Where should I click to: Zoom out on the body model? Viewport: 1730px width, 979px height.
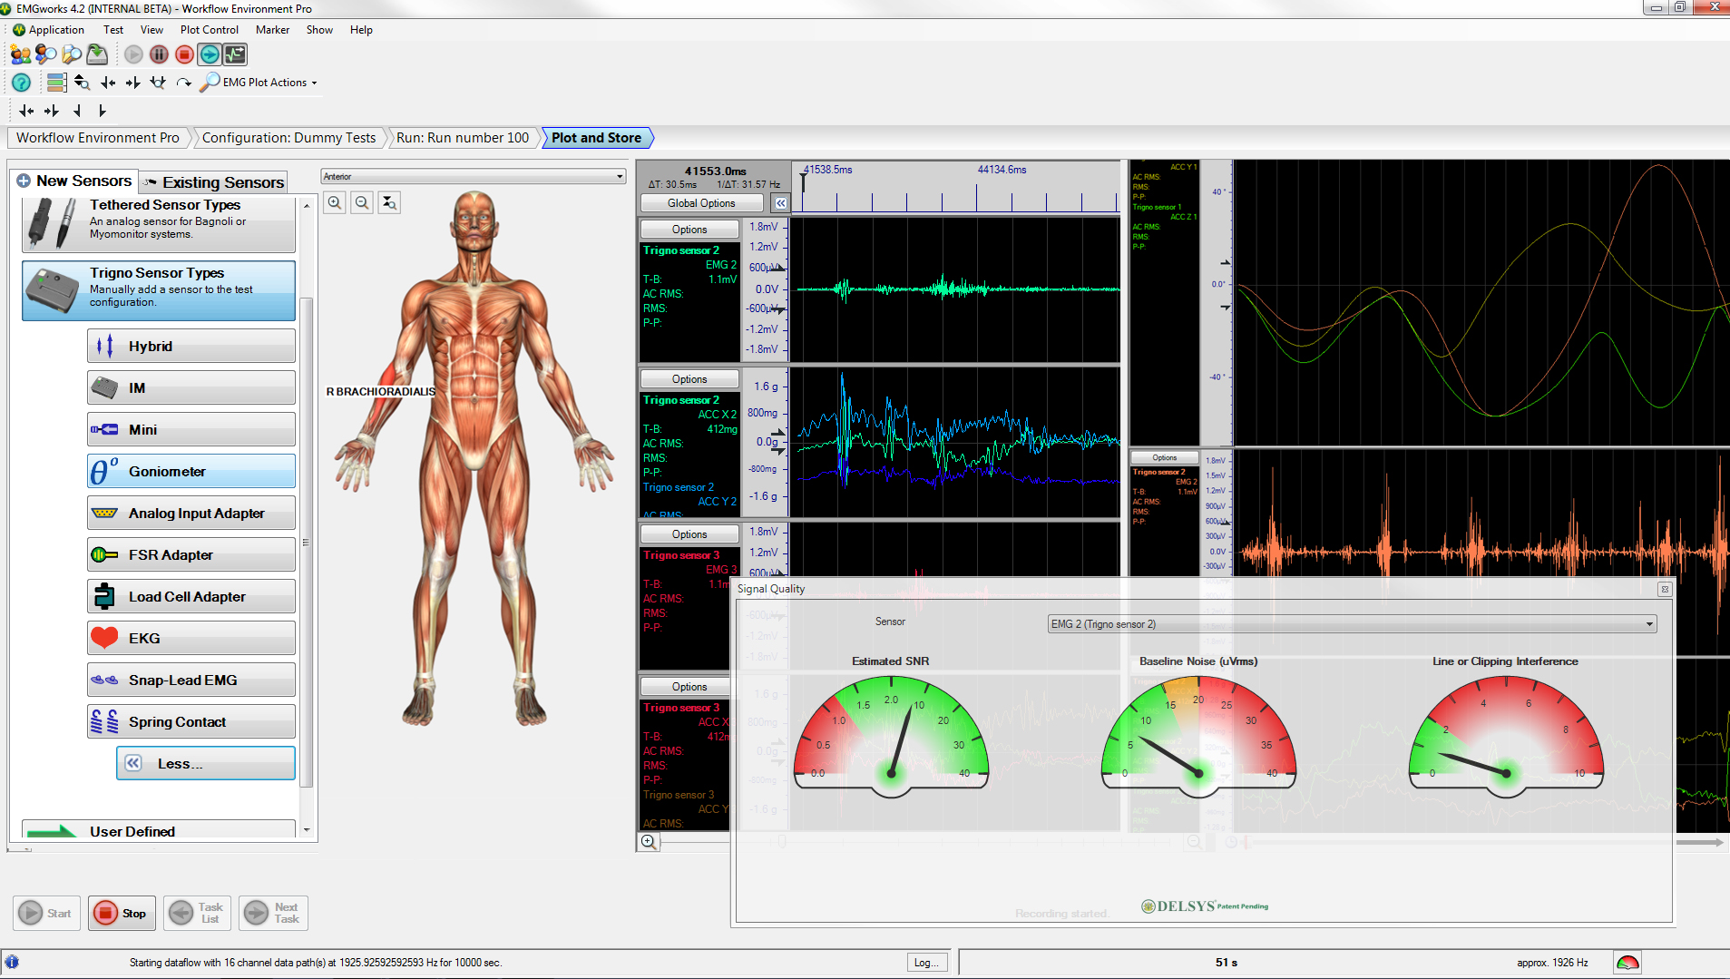tap(362, 202)
